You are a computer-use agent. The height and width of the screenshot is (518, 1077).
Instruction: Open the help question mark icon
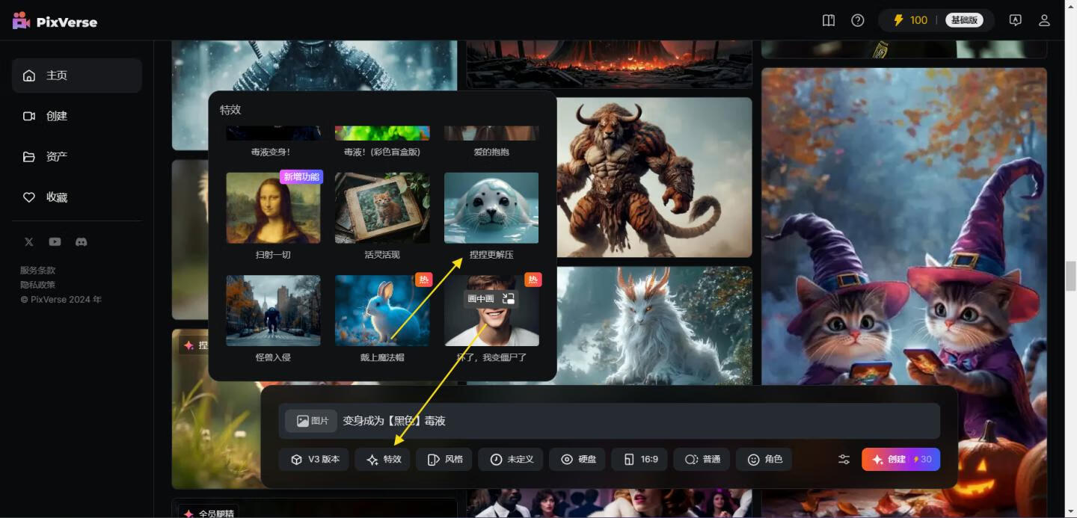point(858,20)
